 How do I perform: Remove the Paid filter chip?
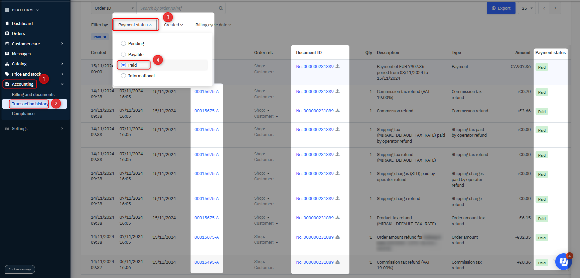pos(105,37)
